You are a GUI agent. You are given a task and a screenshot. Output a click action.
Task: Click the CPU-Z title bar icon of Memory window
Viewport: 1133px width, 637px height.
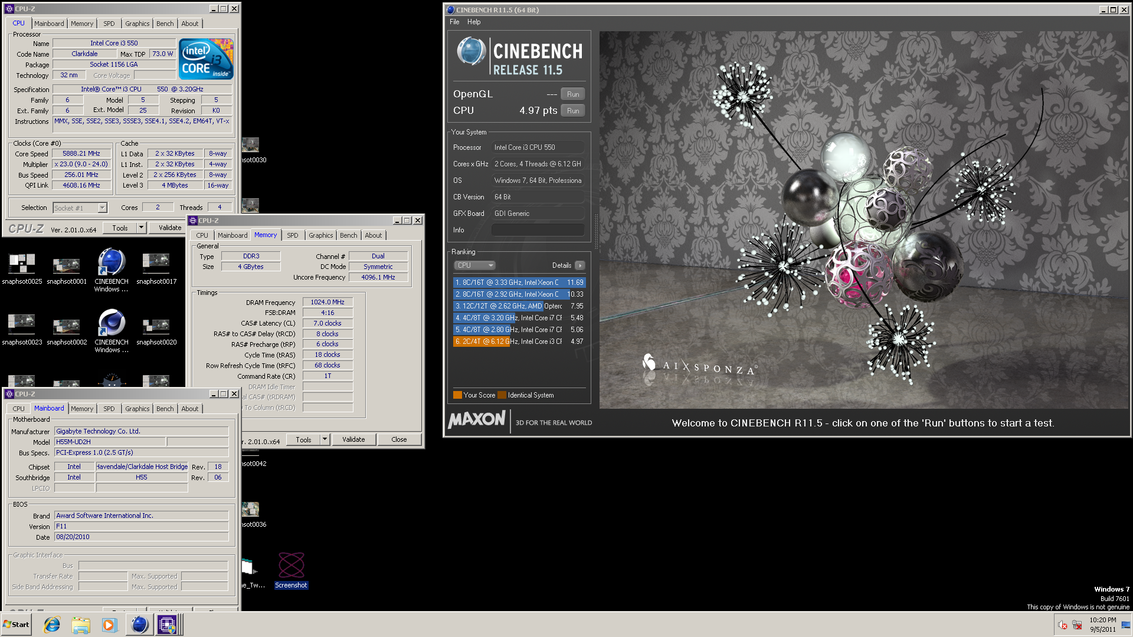[193, 221]
